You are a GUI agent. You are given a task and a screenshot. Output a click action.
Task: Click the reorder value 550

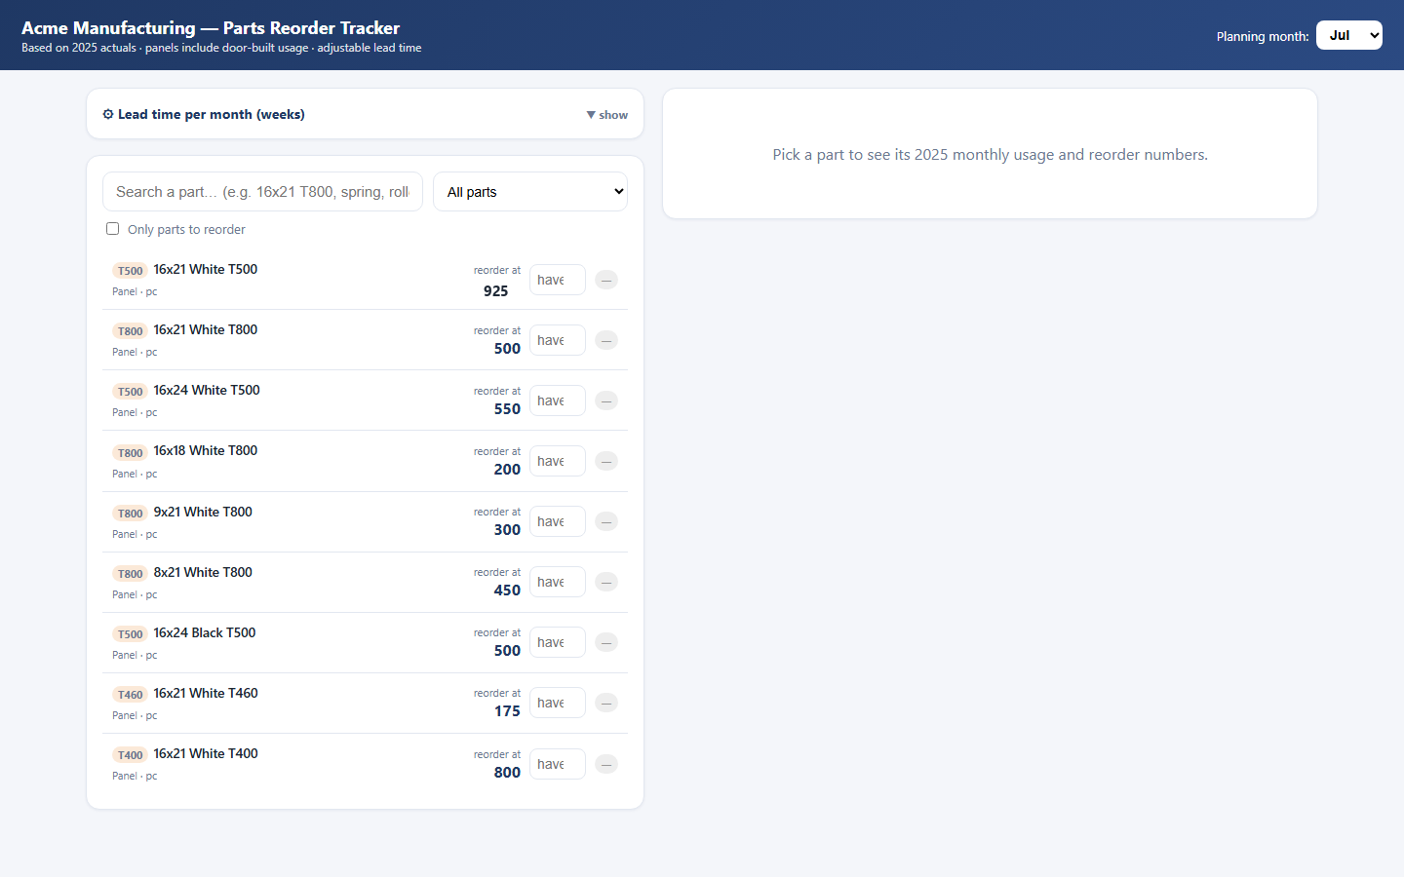click(x=507, y=409)
